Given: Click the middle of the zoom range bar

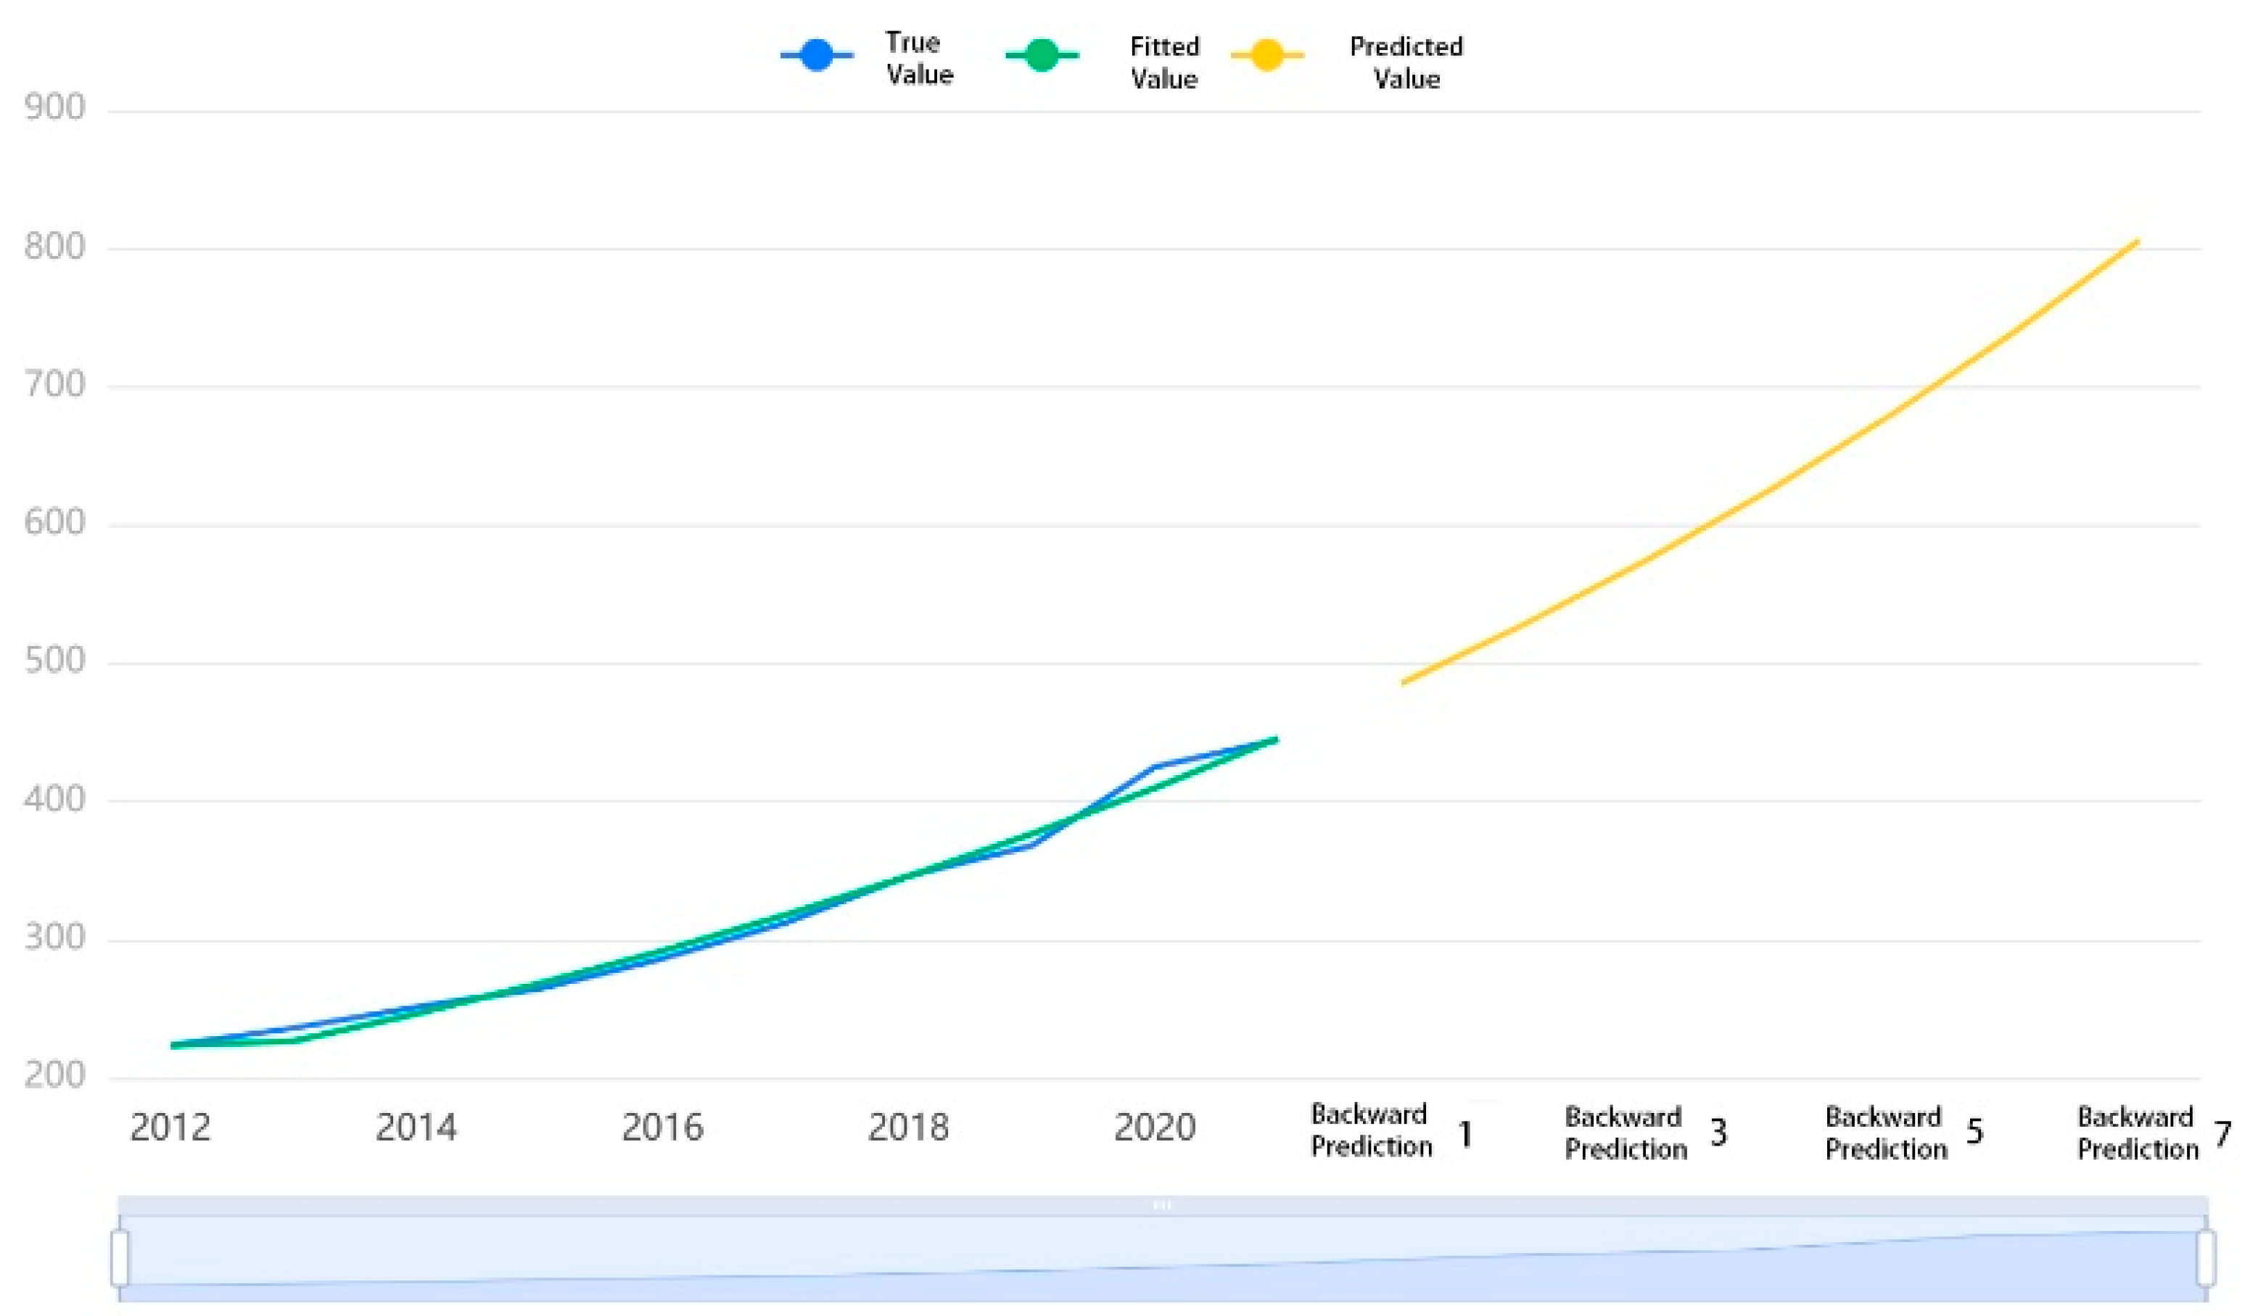Looking at the screenshot, I should click(x=1162, y=1258).
